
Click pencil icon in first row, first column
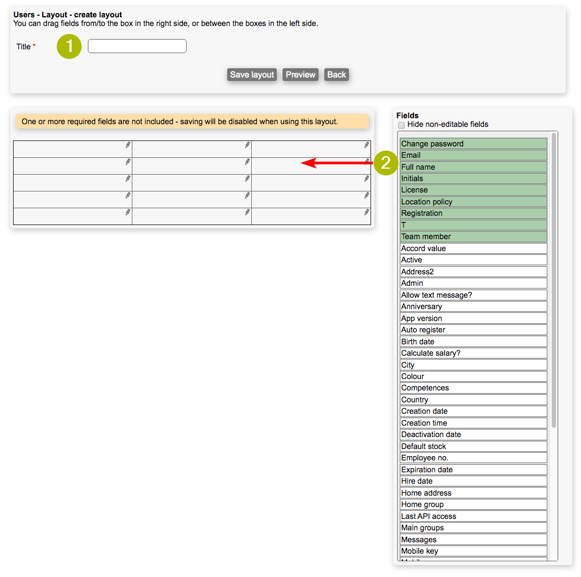click(x=128, y=145)
